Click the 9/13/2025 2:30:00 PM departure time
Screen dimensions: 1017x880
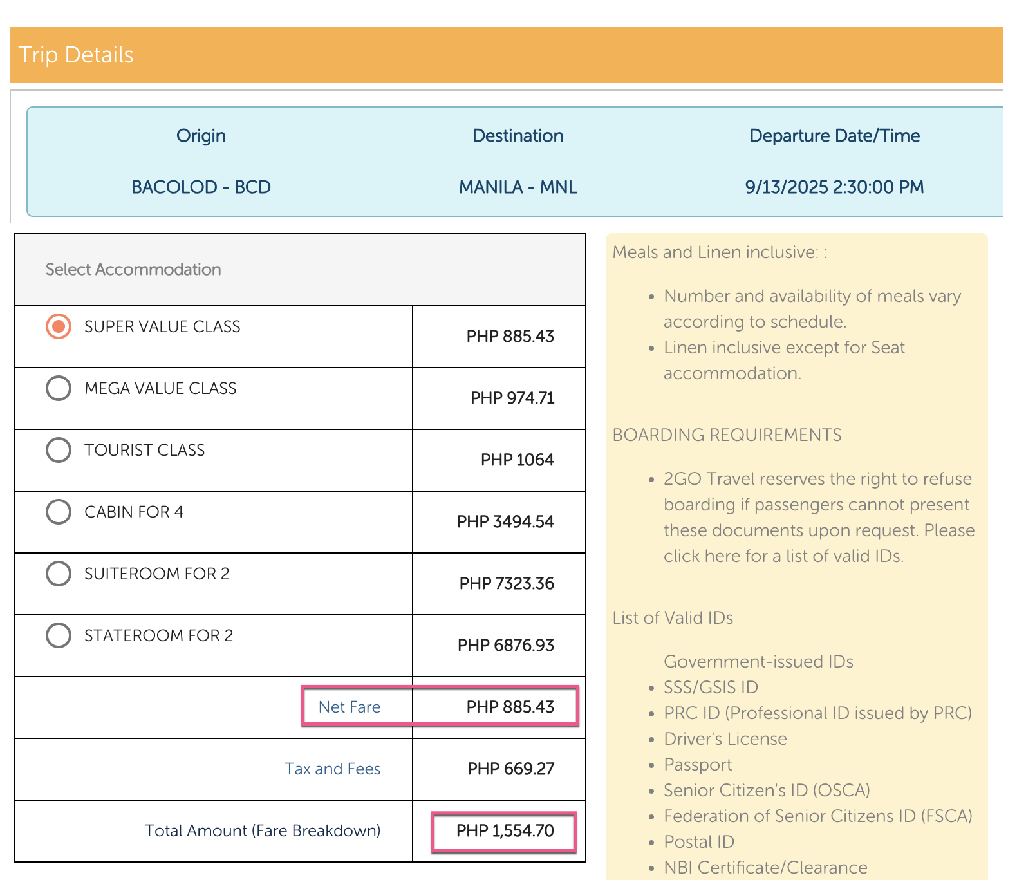[x=834, y=187]
